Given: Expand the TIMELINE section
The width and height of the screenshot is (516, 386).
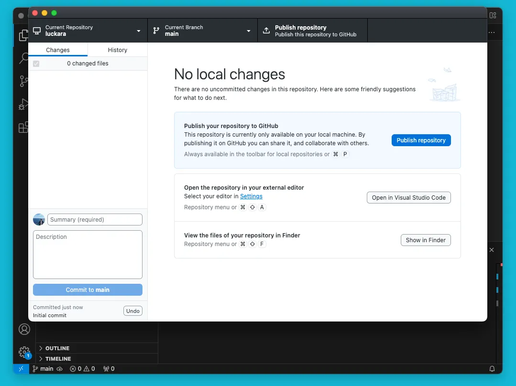Looking at the screenshot, I should pos(57,359).
